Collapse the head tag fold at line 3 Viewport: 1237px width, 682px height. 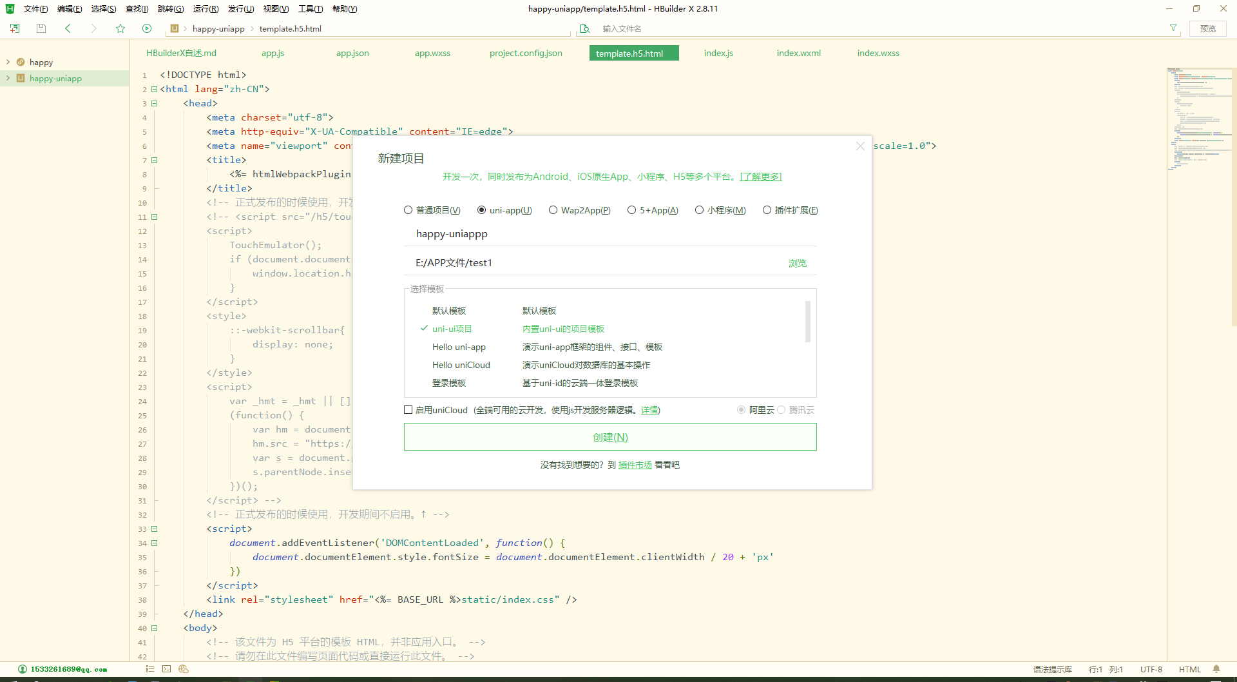[154, 103]
